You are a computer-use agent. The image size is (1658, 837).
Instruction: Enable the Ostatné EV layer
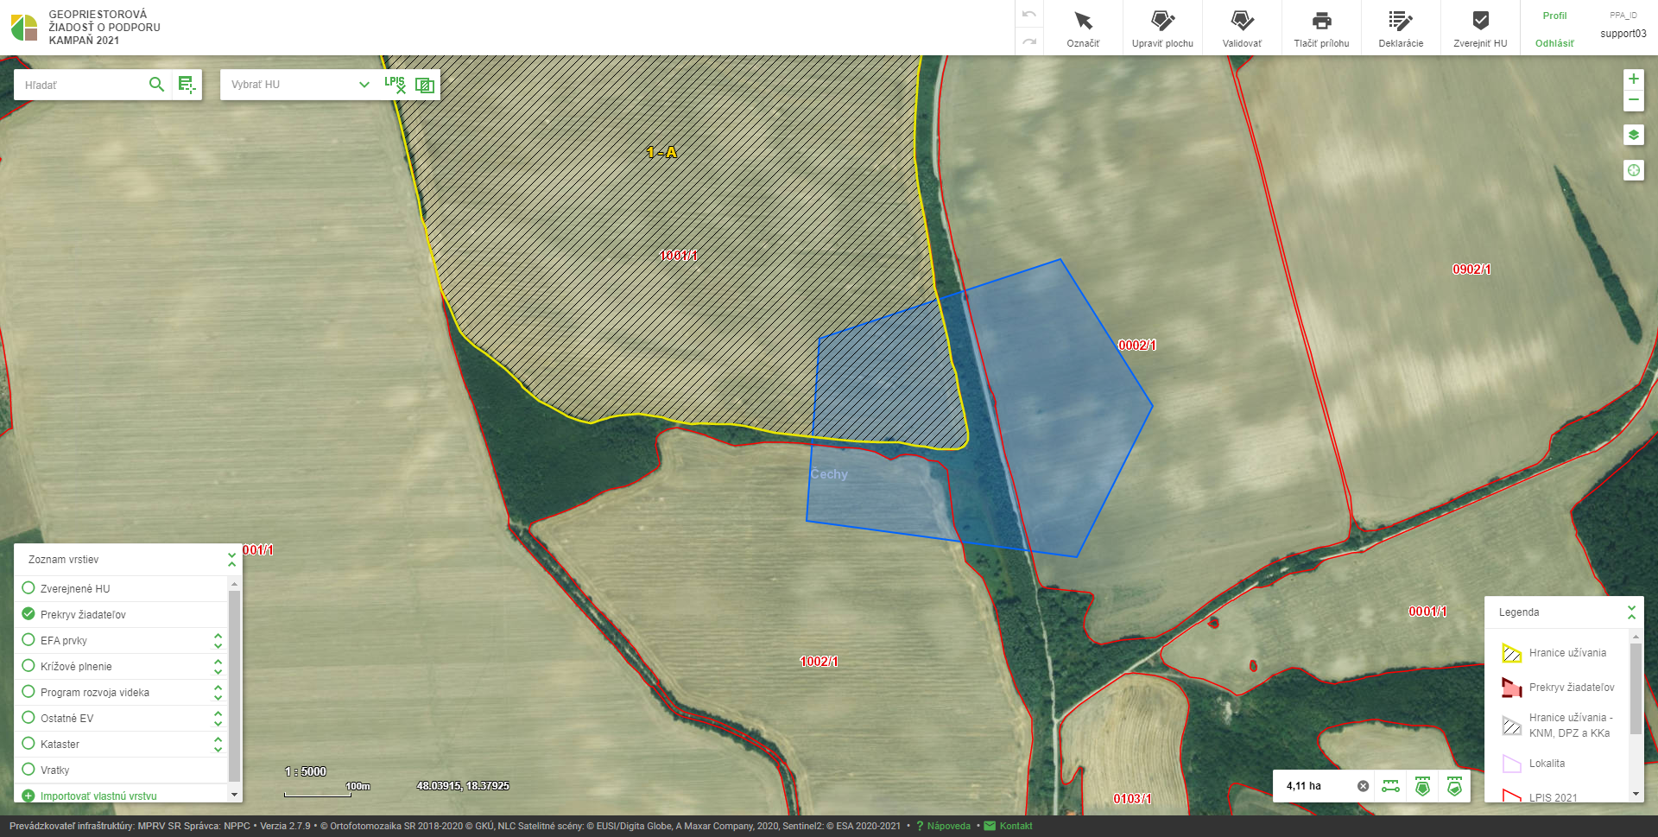28,718
